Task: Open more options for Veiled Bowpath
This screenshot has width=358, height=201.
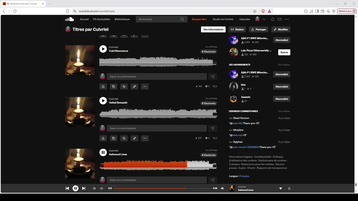Action: point(145,138)
